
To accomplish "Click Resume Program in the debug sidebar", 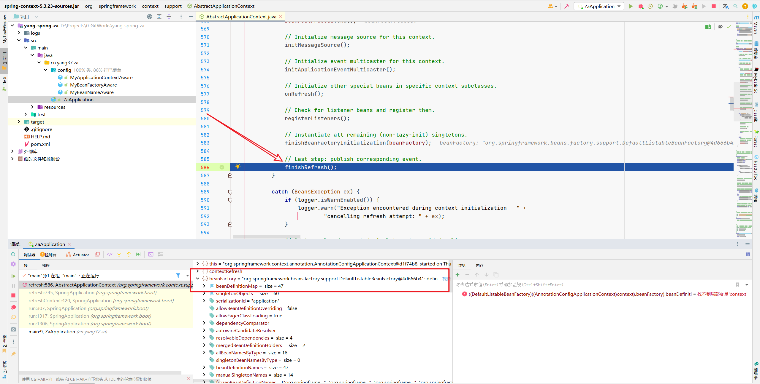I will [x=13, y=276].
